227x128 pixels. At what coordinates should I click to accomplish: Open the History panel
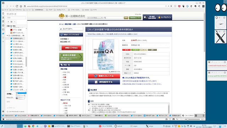[3, 26]
